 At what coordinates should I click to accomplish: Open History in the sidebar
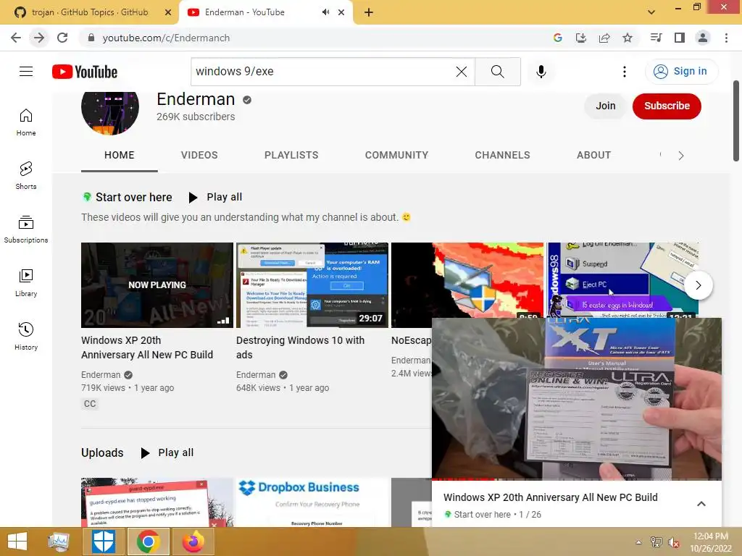click(x=26, y=336)
